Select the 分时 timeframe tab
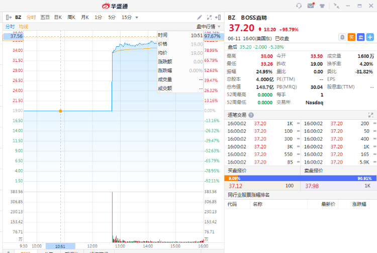 (31, 17)
